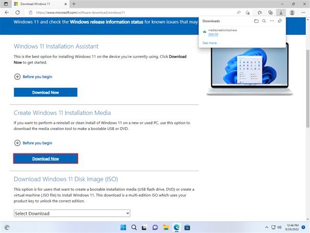Close the Download Windows 11 tab
The height and width of the screenshot is (233, 310).
(66, 4)
